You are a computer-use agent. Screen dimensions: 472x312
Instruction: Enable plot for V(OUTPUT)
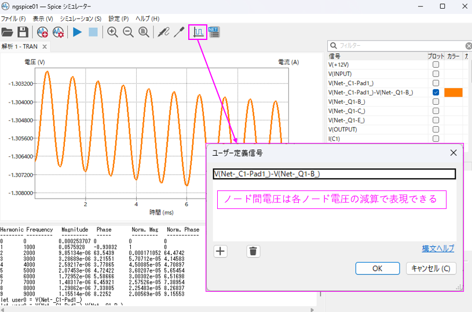[x=436, y=130]
